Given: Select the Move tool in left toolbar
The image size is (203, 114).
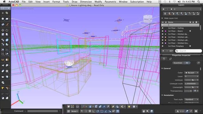Looking at the screenshot, I should (3, 30).
